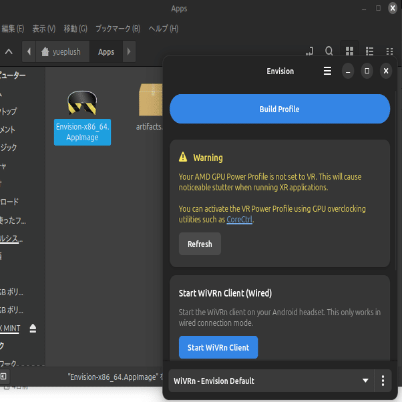The image size is (402, 402).
Task: Open the ダウンロード sidebar entry
Action: click(x=9, y=202)
